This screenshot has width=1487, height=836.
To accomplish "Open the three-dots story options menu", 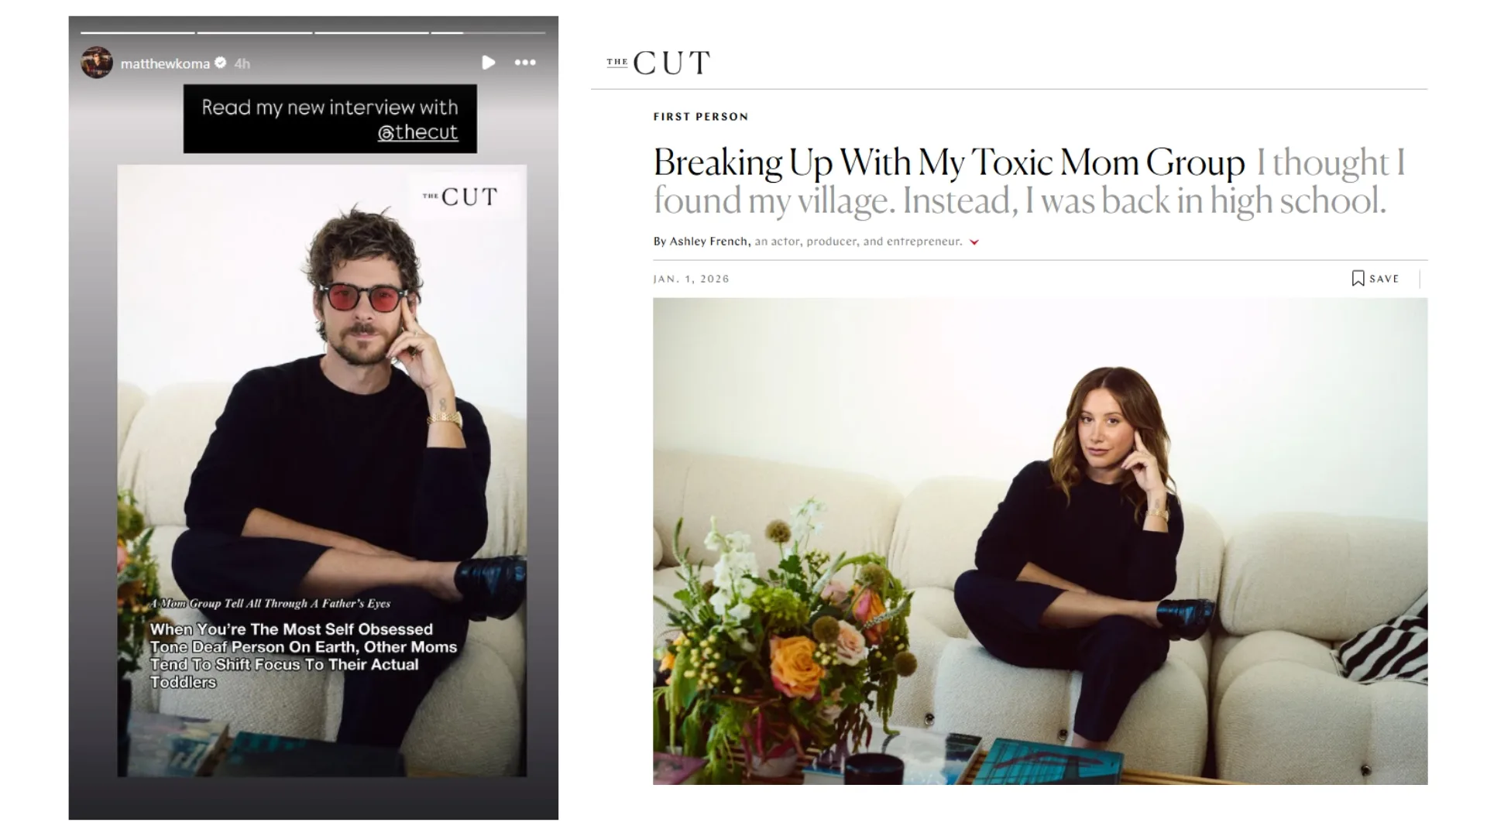I will (x=525, y=63).
